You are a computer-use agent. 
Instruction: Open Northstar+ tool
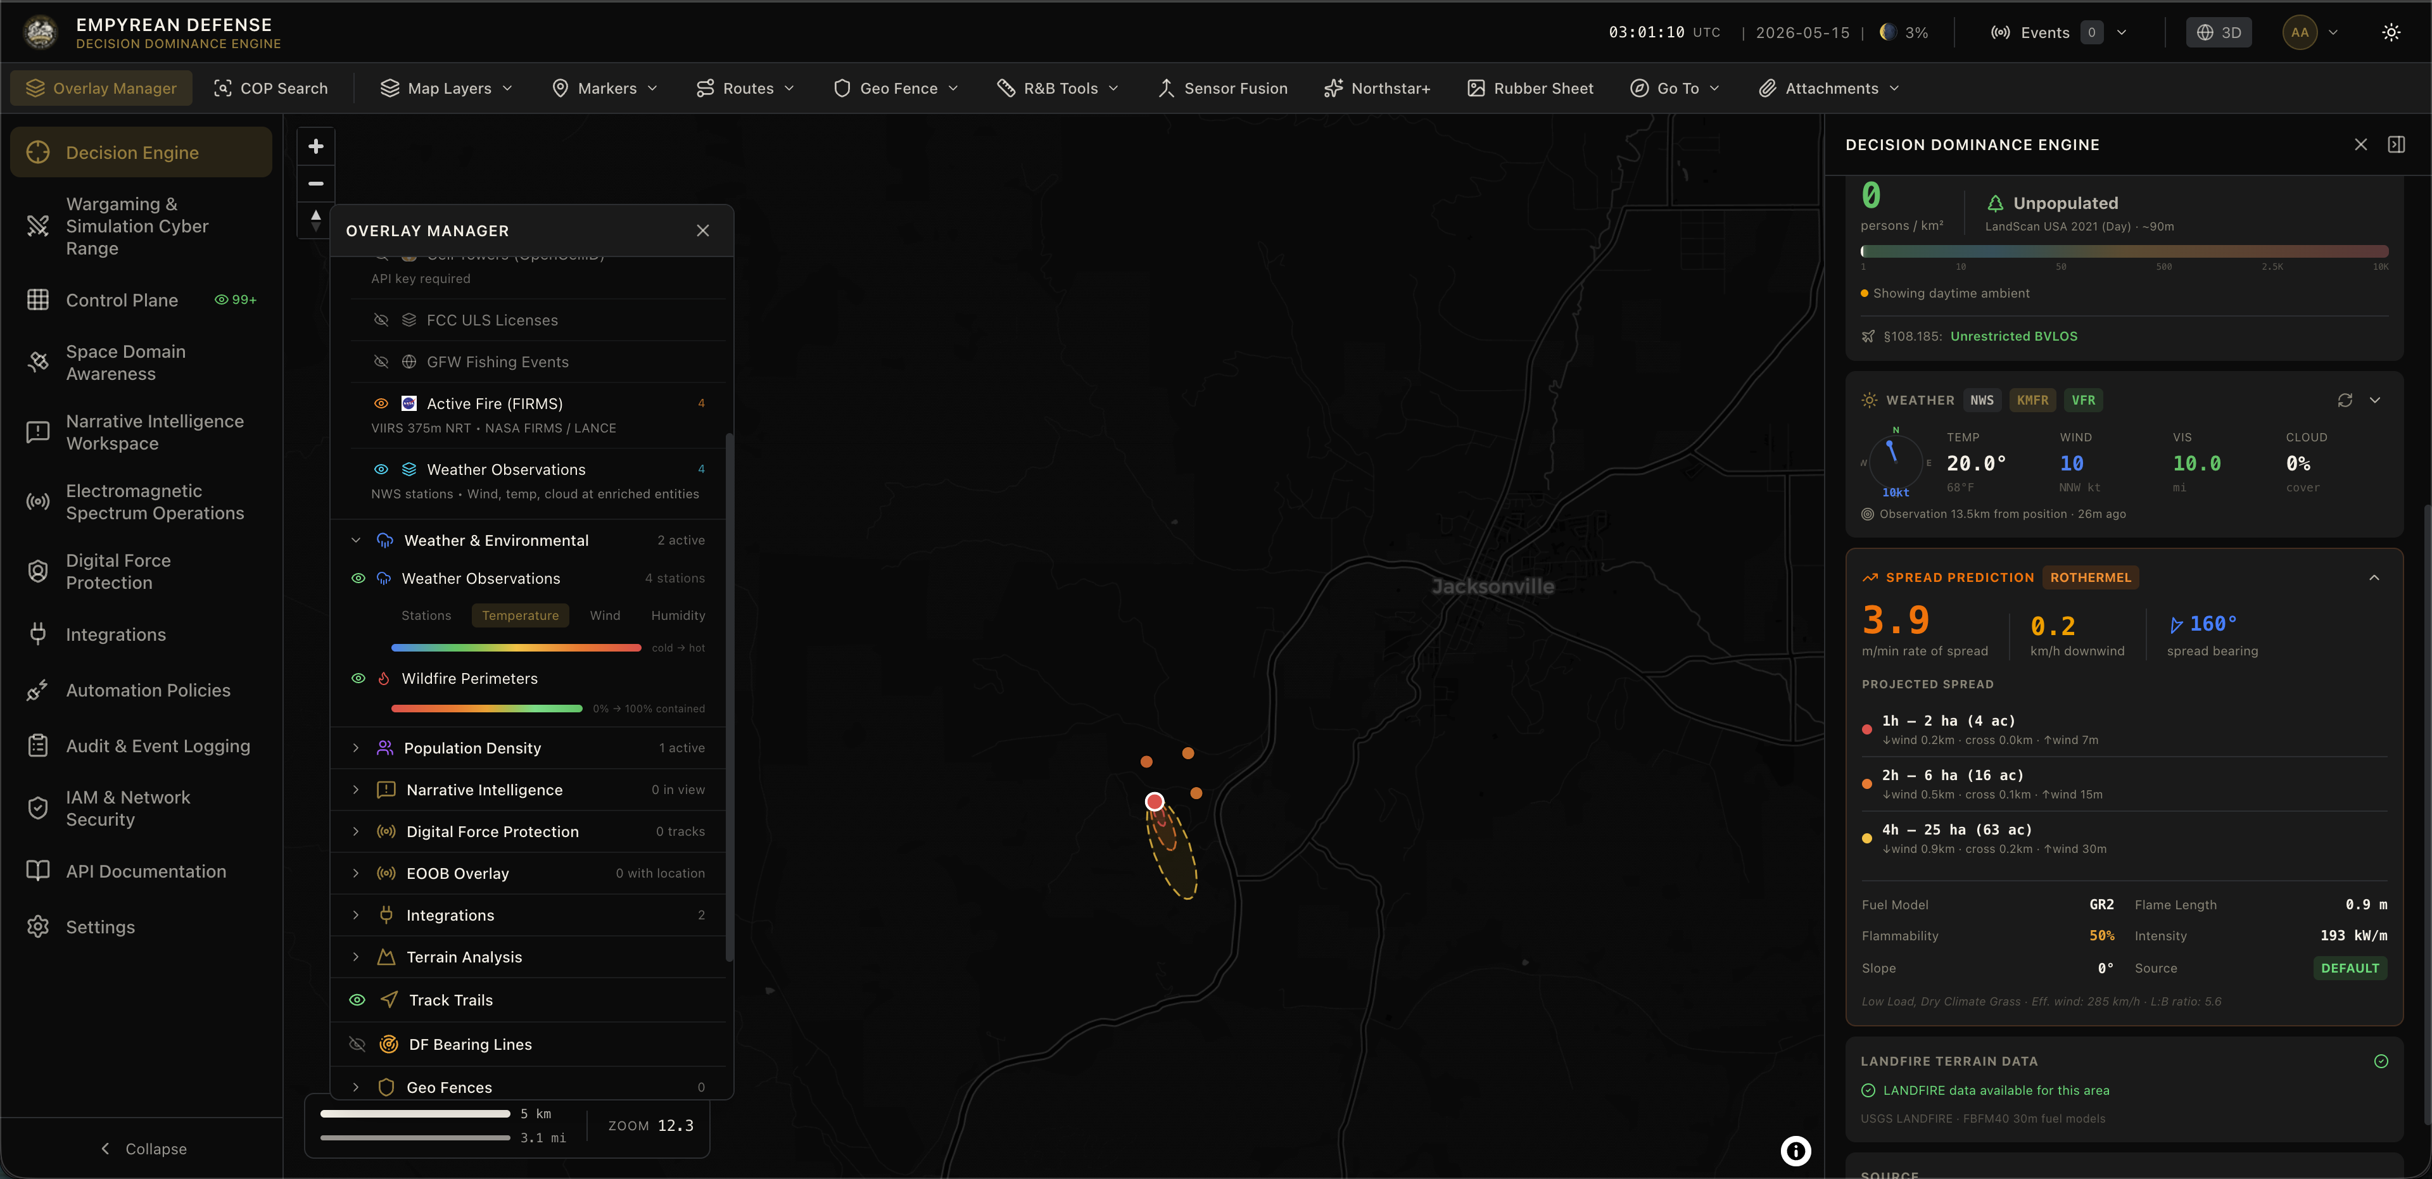(x=1376, y=88)
